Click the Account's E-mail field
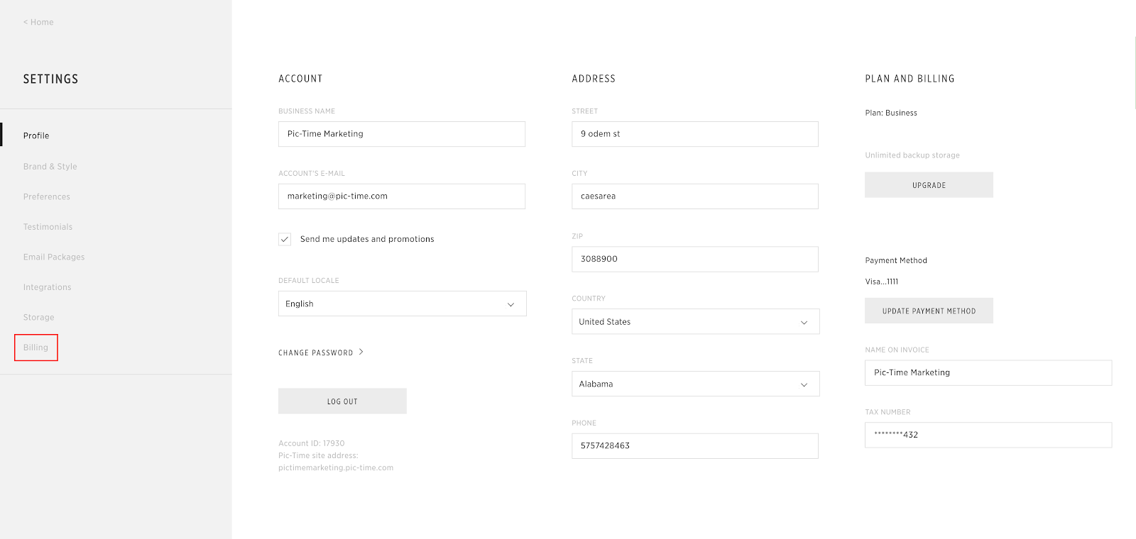Screen dimensions: 1136x539 tap(402, 196)
